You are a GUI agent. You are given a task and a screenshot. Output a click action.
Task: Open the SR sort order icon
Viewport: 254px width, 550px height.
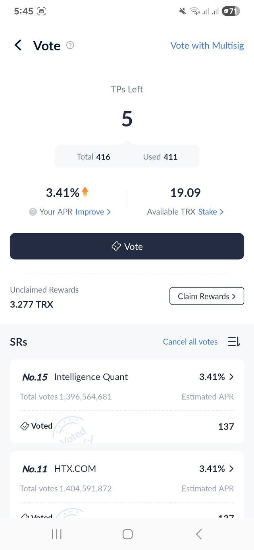coord(234,341)
